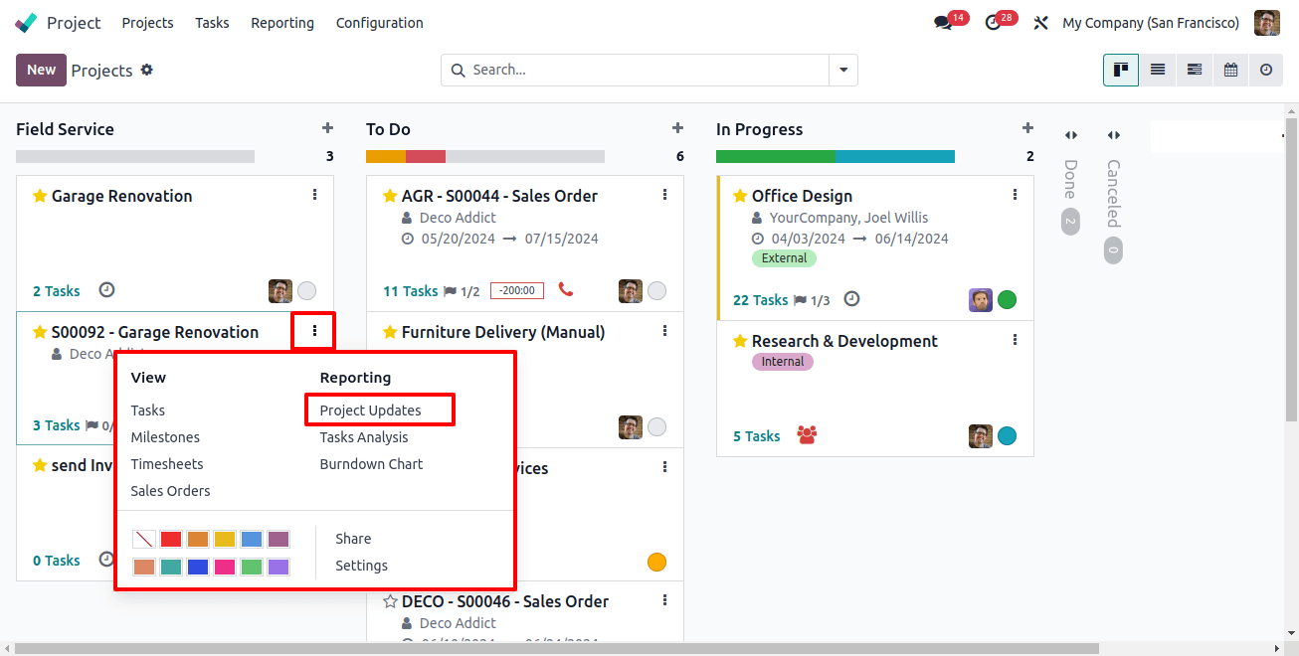
Task: Open the user avatar menu in top bar
Action: click(1267, 23)
